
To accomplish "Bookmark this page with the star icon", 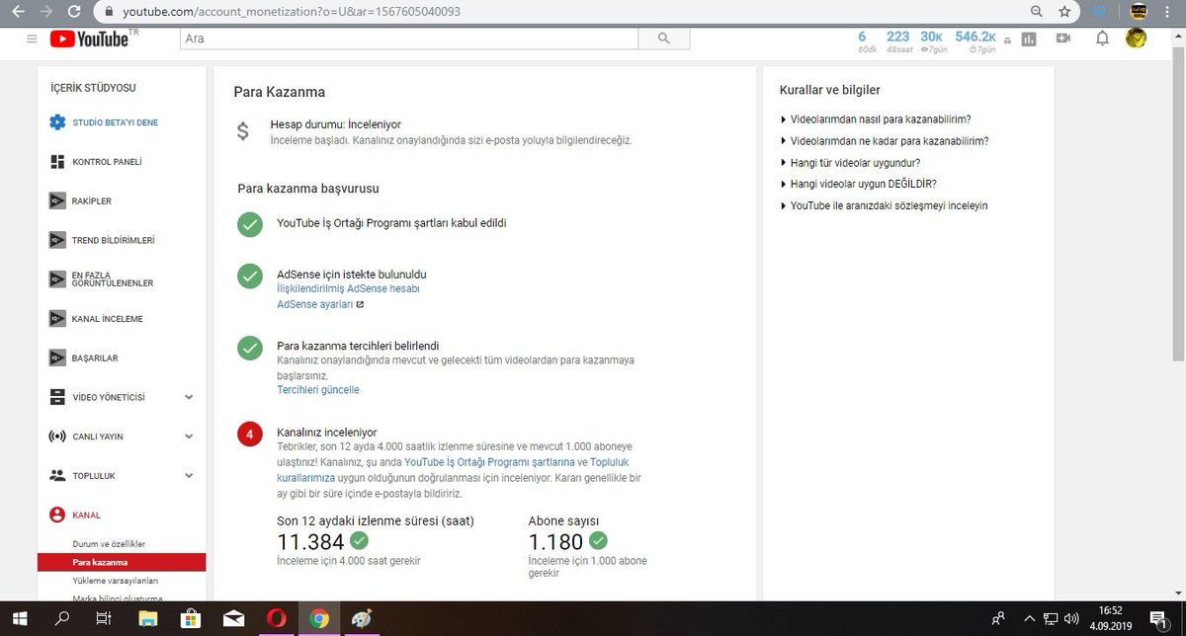I will [x=1064, y=12].
